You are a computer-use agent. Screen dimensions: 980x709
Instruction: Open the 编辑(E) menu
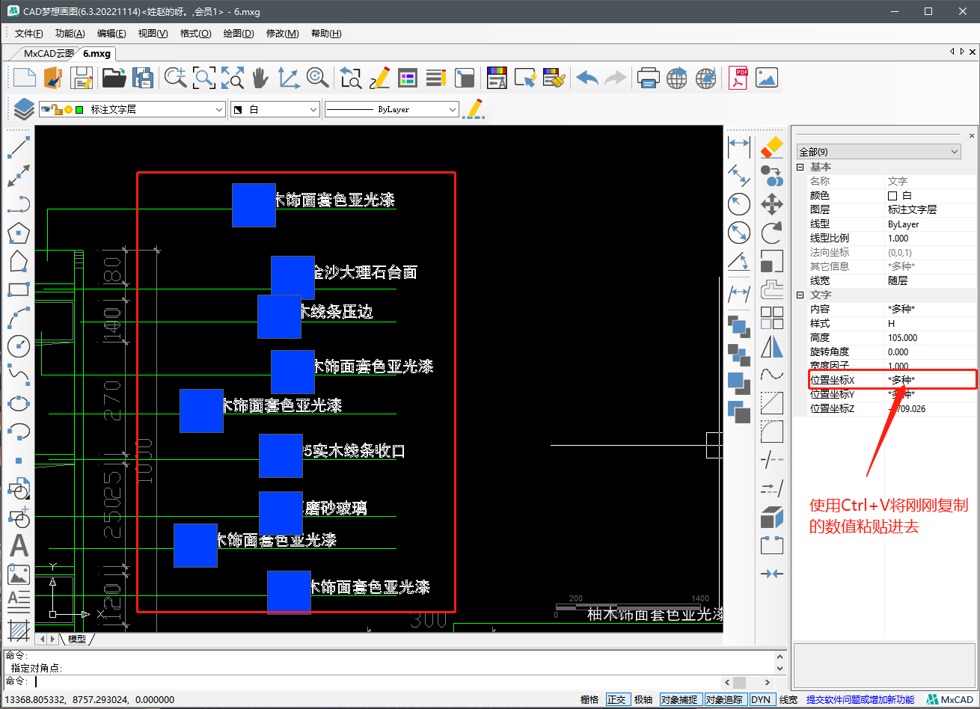tap(111, 34)
